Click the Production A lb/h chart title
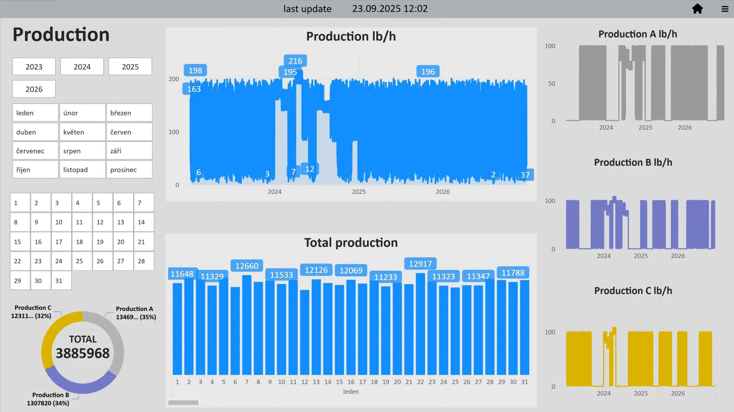 [637, 34]
